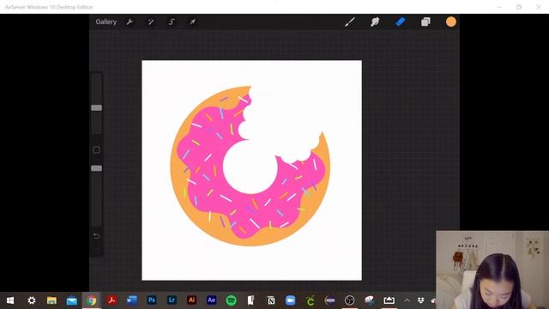Open the Procreate Gallery
Viewport: 549px width, 309px height.
106,21
